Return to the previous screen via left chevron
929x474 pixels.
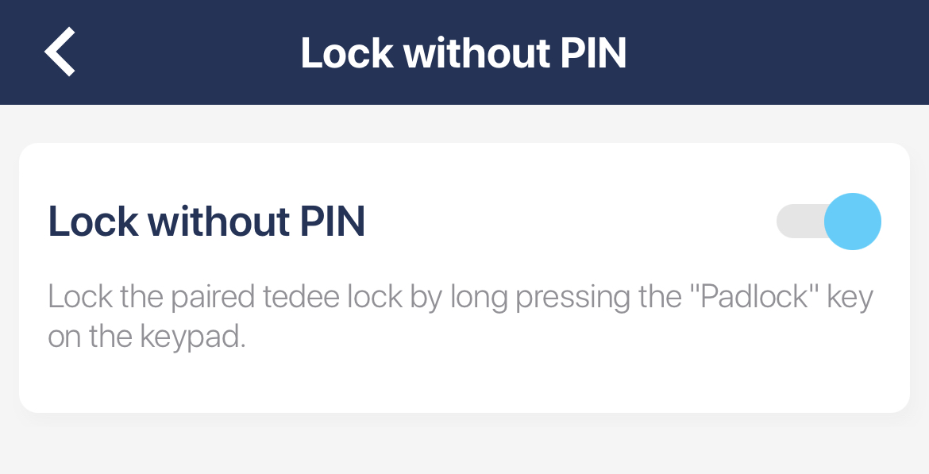point(60,52)
